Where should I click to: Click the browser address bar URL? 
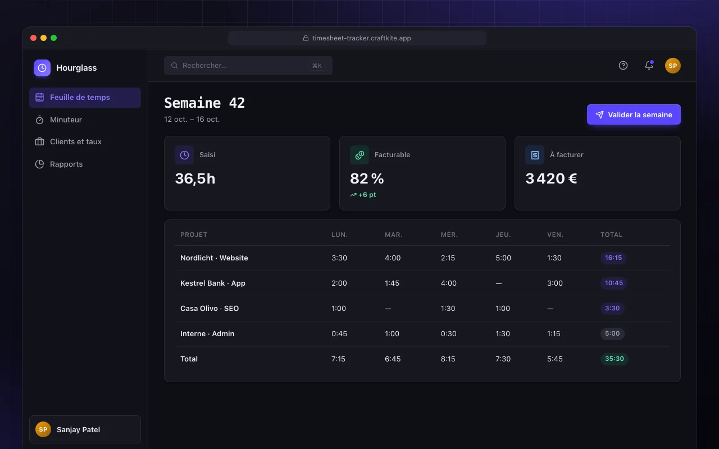(x=357, y=38)
